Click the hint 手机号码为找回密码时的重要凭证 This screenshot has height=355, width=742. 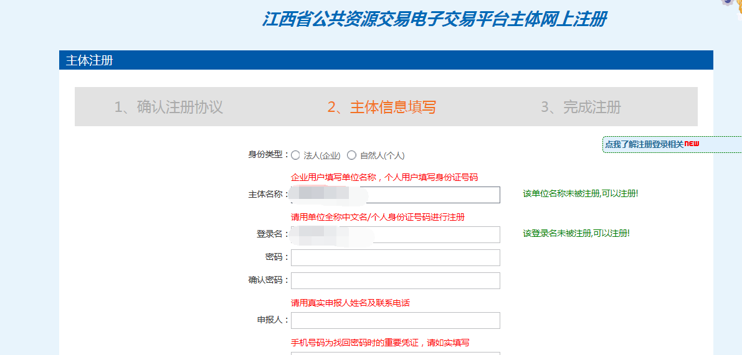[x=356, y=343]
